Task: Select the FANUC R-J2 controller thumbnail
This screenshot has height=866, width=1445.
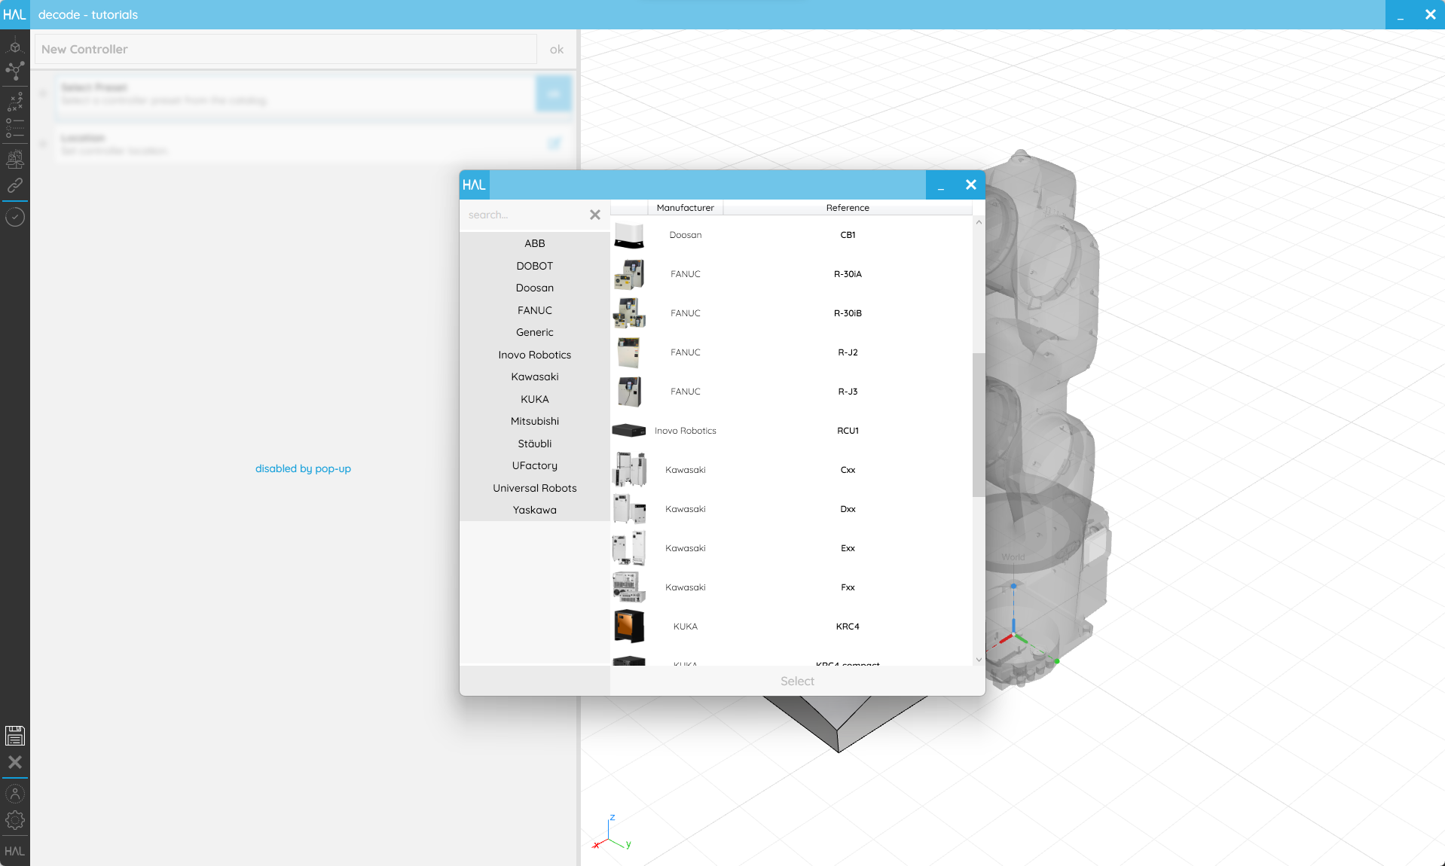Action: 629,352
